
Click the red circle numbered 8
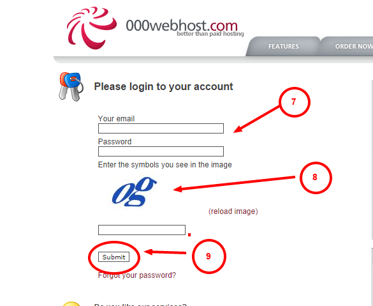tap(316, 178)
